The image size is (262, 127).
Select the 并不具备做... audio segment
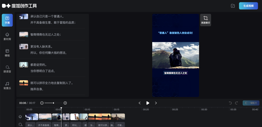click(43, 125)
